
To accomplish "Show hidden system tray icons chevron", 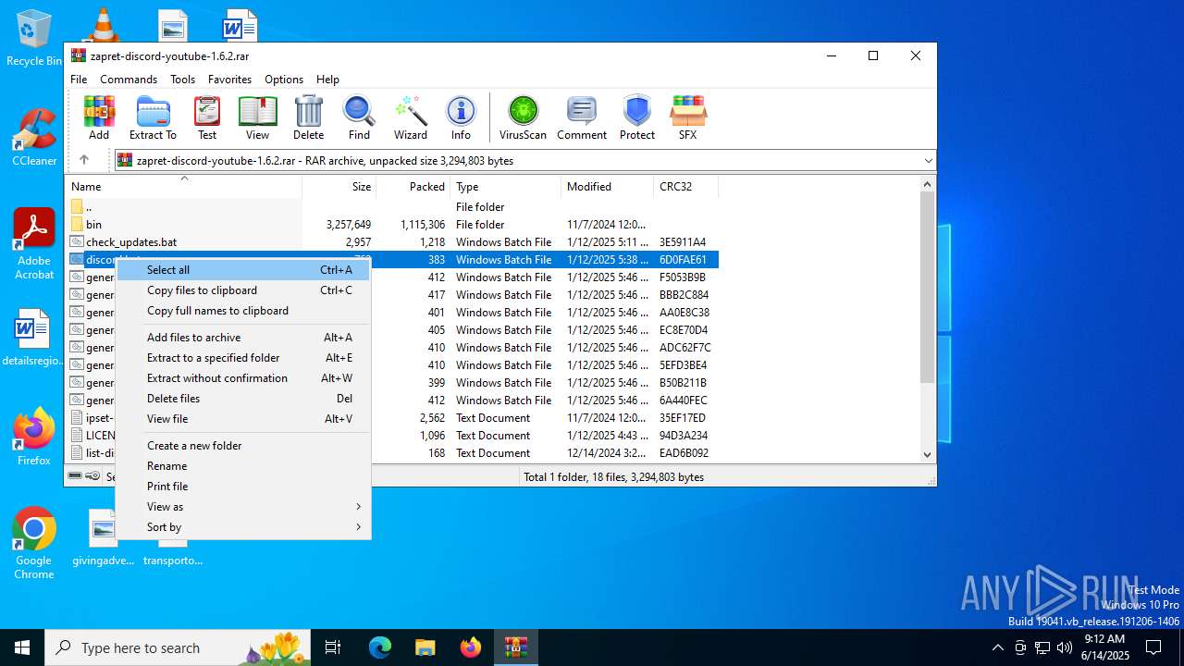I will [997, 647].
